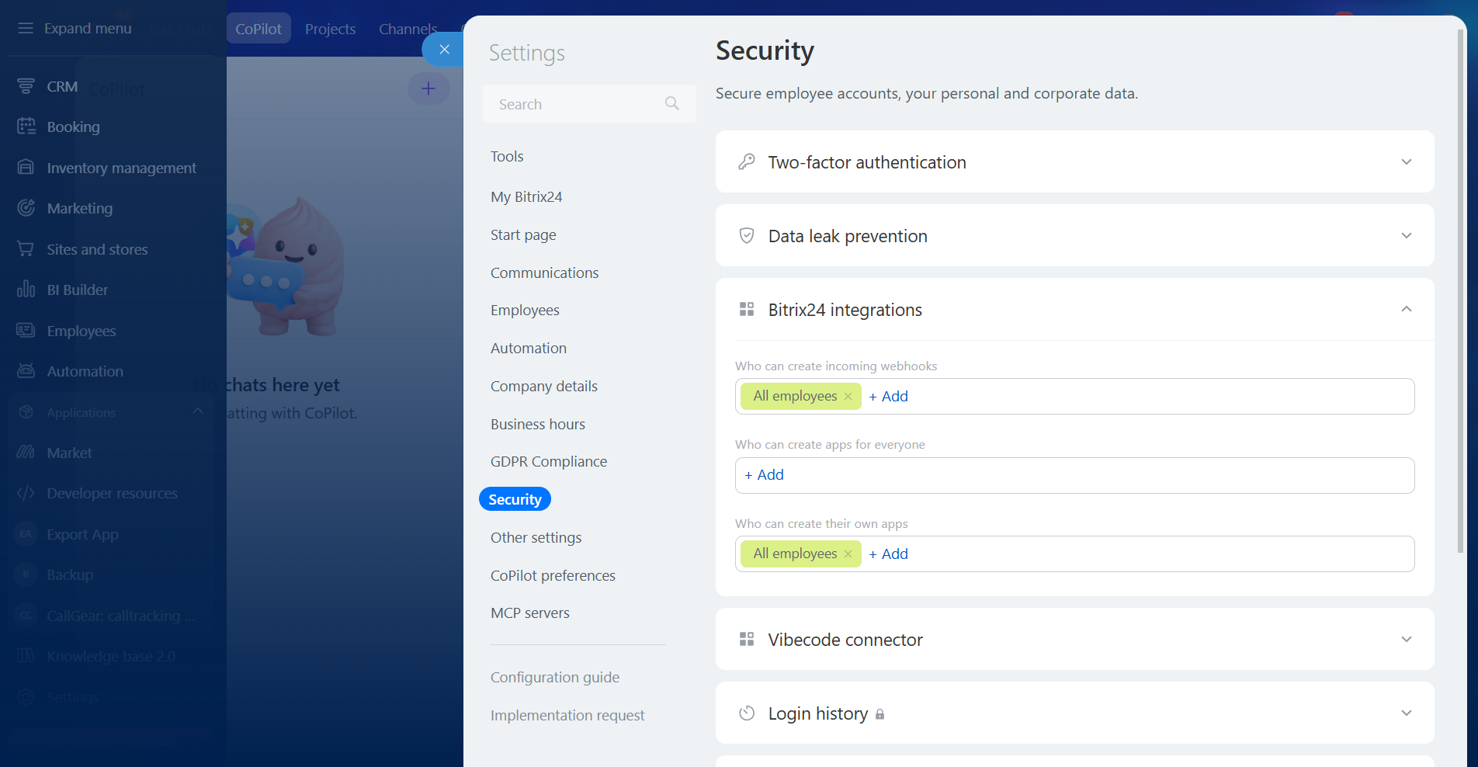Click the shield icon of Data leak prevention
The image size is (1478, 767).
coord(747,235)
